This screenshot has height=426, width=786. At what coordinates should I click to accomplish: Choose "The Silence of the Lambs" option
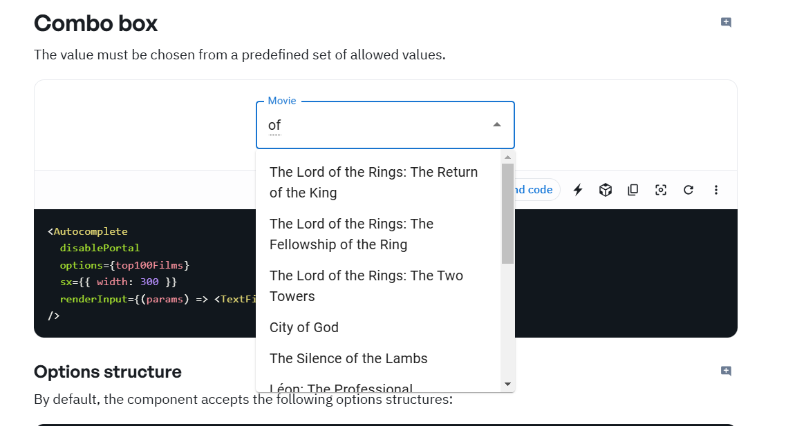pos(348,358)
